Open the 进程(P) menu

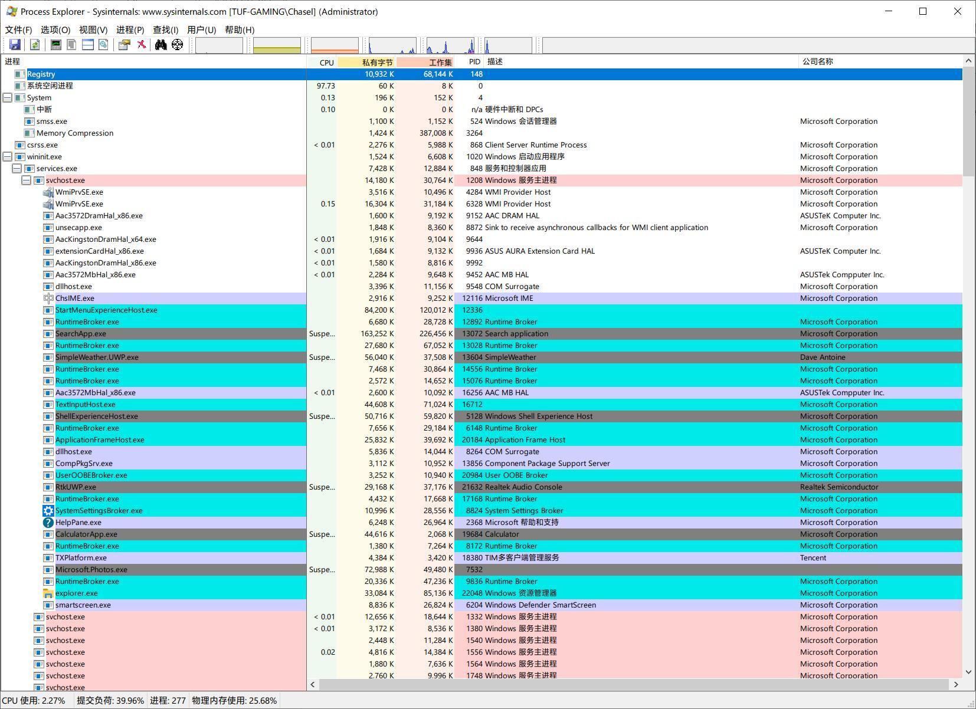(130, 29)
